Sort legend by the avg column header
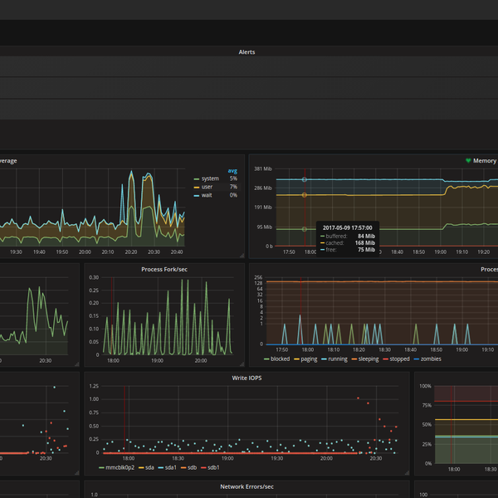The height and width of the screenshot is (498, 498). click(232, 170)
